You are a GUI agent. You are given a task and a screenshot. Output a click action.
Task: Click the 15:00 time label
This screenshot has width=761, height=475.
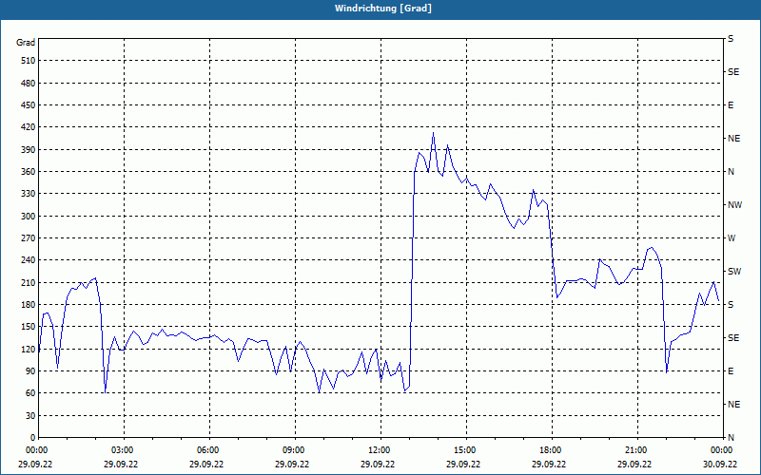point(464,450)
